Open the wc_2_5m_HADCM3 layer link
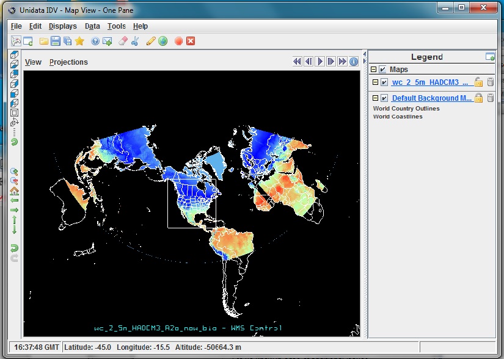The height and width of the screenshot is (359, 504). click(431, 82)
